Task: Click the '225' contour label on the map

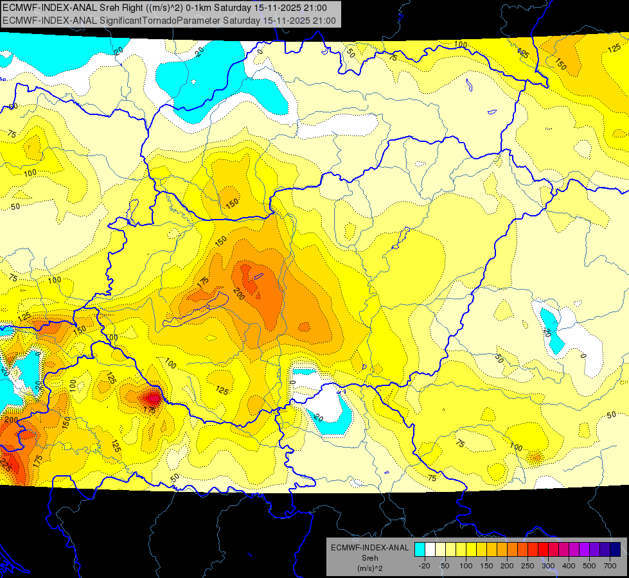Action: coord(5,465)
